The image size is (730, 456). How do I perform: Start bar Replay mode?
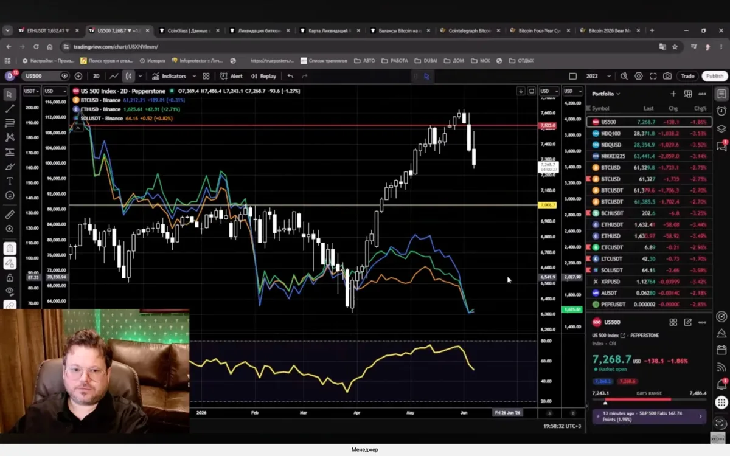pyautogui.click(x=263, y=76)
